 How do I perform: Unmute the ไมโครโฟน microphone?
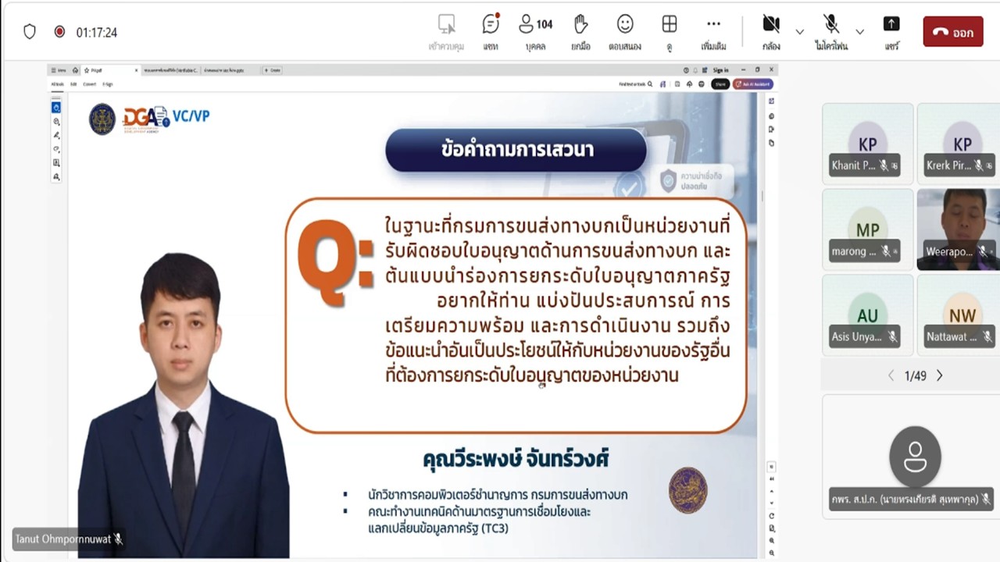click(831, 32)
